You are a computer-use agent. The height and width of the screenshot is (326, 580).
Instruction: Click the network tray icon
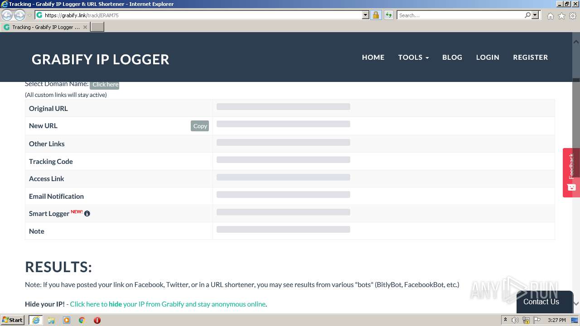(x=526, y=320)
